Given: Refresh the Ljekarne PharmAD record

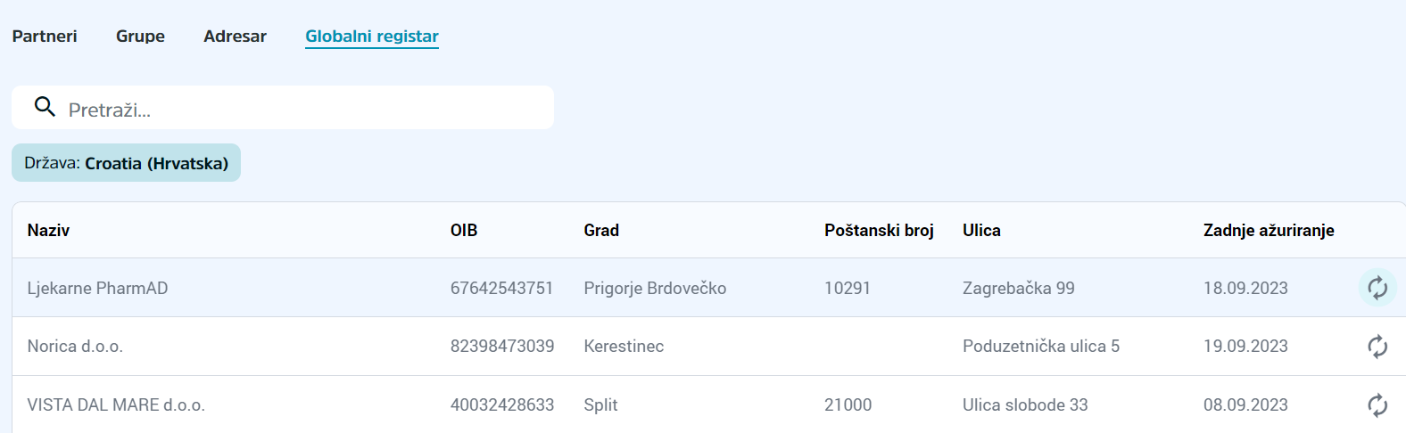Looking at the screenshot, I should [1377, 288].
